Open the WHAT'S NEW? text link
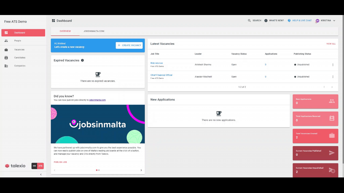 click(x=277, y=21)
